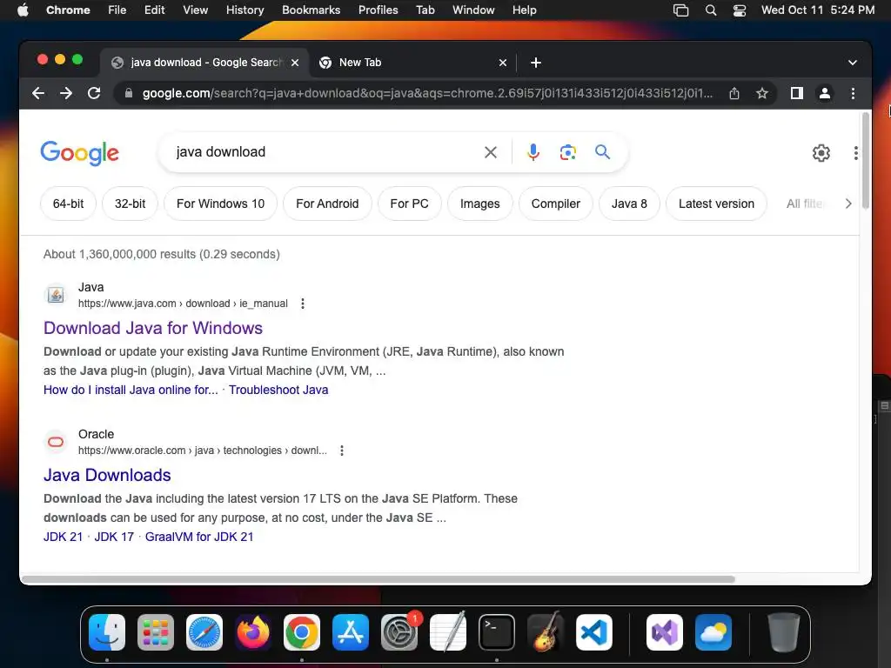The height and width of the screenshot is (668, 891).
Task: Open the Bookmarks menu
Action: [311, 10]
